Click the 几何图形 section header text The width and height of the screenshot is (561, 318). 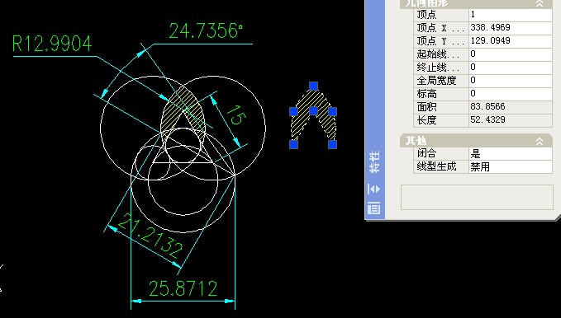coord(426,3)
